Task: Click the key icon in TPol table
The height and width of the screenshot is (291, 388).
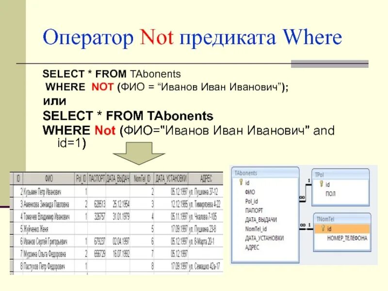Action: (x=321, y=184)
